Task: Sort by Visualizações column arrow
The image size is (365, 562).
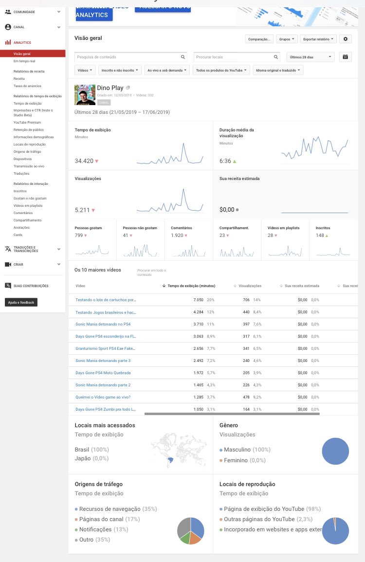Action: (235, 286)
